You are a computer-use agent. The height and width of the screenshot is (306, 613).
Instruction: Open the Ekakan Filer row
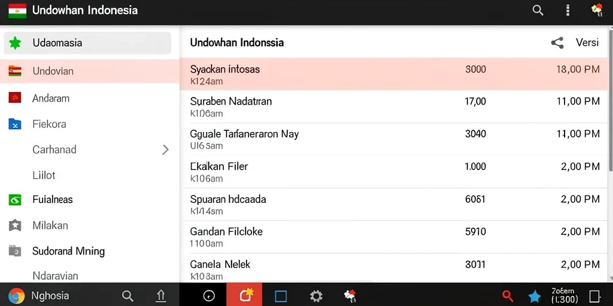tap(394, 172)
